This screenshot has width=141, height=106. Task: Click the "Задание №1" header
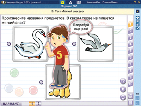point(69,6)
